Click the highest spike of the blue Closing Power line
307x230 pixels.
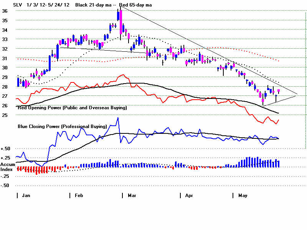pos(118,118)
